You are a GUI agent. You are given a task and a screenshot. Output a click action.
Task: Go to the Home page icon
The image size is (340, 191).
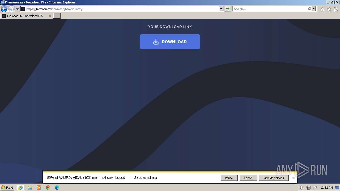pyautogui.click(x=322, y=9)
